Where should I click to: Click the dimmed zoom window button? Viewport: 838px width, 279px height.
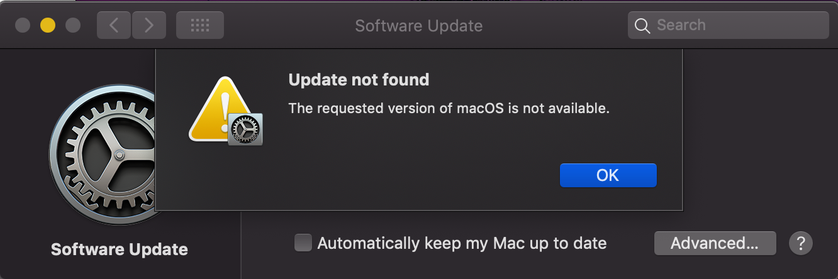pyautogui.click(x=73, y=25)
